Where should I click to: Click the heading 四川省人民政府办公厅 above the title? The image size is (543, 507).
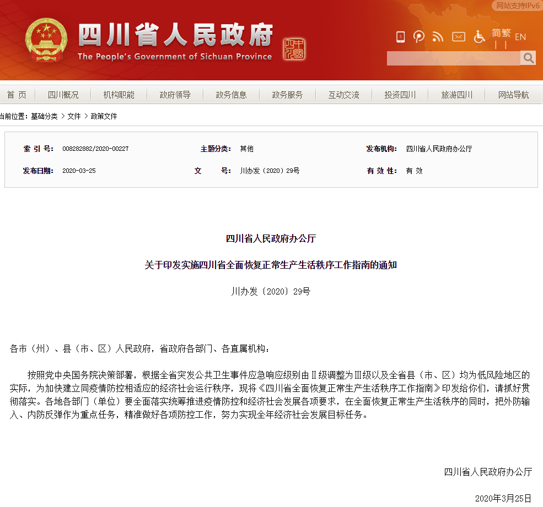[x=271, y=238]
